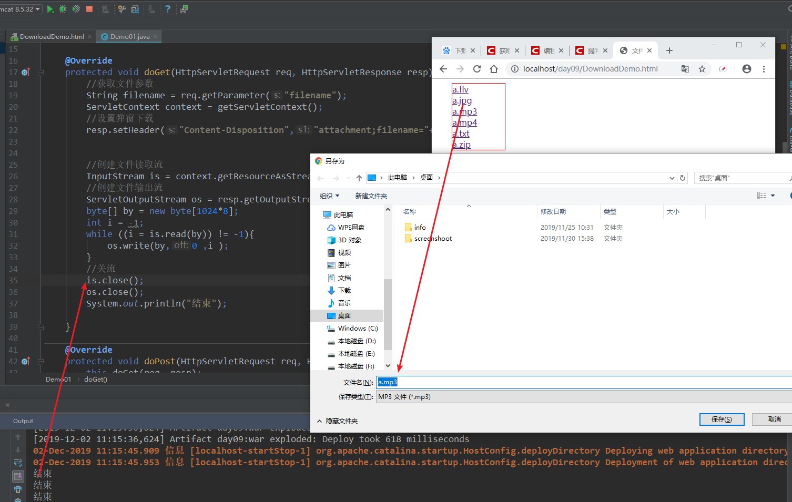Viewport: 792px width, 502px height.
Task: Switch to the DownloadDemo.html editor tab
Action: (x=52, y=36)
